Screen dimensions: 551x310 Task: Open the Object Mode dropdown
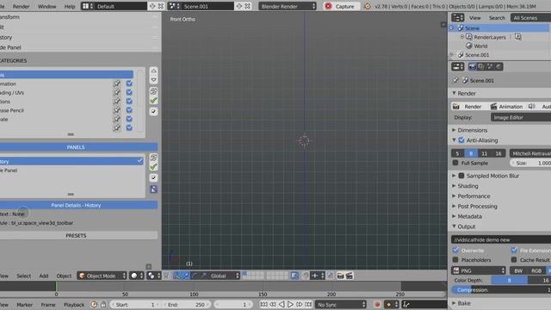pos(102,276)
